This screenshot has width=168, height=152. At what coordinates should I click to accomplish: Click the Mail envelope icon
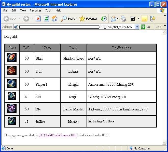[114, 19]
